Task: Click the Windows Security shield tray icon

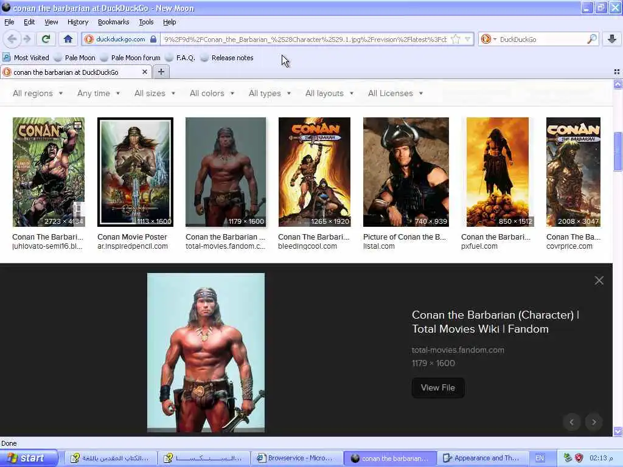Action: pos(579,458)
